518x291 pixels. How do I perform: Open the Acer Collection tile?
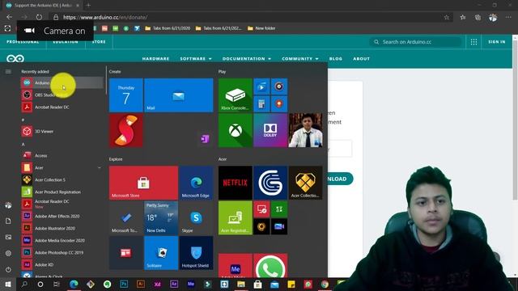click(x=306, y=183)
